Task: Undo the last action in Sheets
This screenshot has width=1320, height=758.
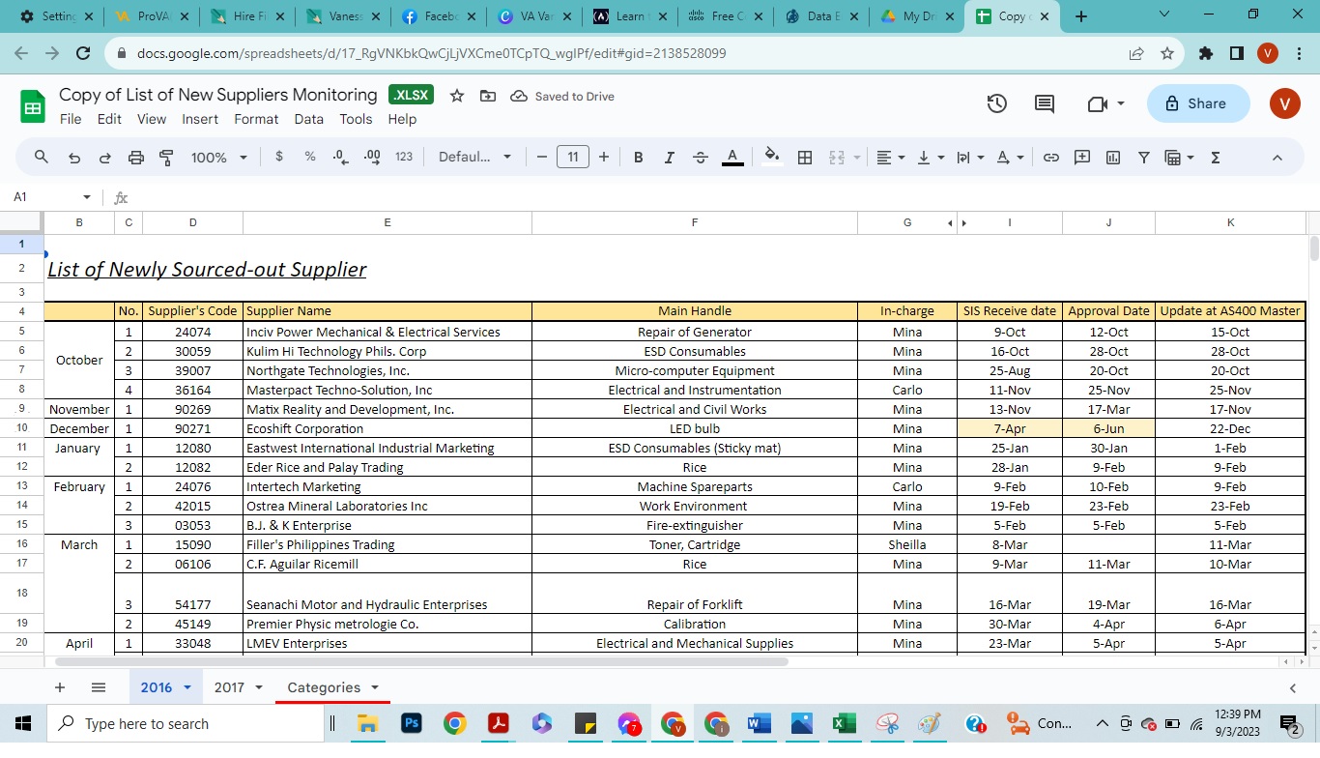Action: coord(74,158)
